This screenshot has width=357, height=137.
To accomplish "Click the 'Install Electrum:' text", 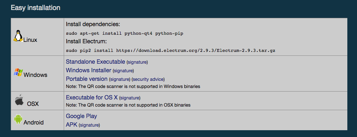I will (86, 41).
